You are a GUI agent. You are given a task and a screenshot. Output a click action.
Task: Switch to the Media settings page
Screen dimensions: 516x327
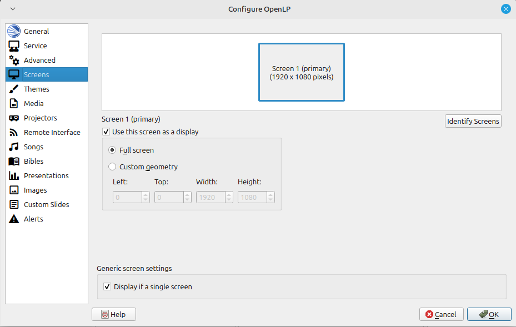[x=33, y=104]
